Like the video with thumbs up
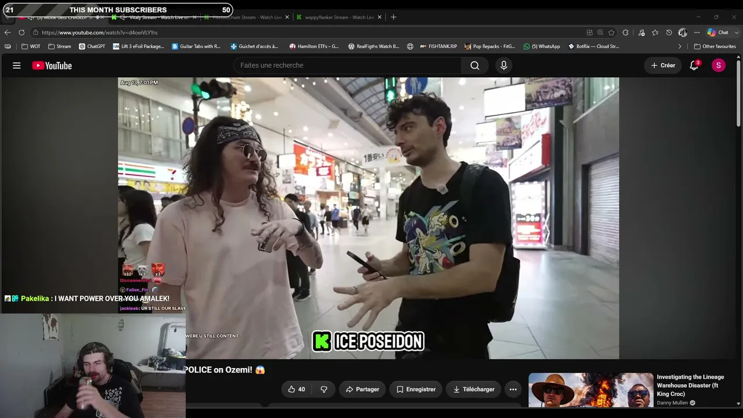Viewport: 743px width, 418px height. pyautogui.click(x=297, y=390)
